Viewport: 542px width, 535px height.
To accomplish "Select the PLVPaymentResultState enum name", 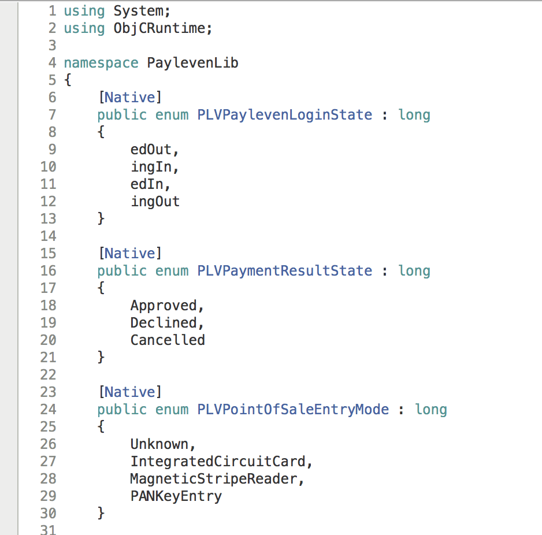I will coord(284,271).
